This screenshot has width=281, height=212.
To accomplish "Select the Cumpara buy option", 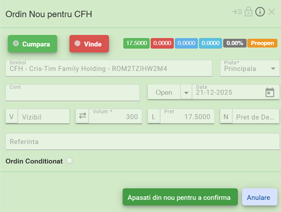I will (x=33, y=44).
